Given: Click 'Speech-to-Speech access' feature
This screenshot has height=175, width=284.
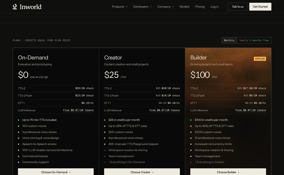Looking at the screenshot, I should click(x=39, y=144).
